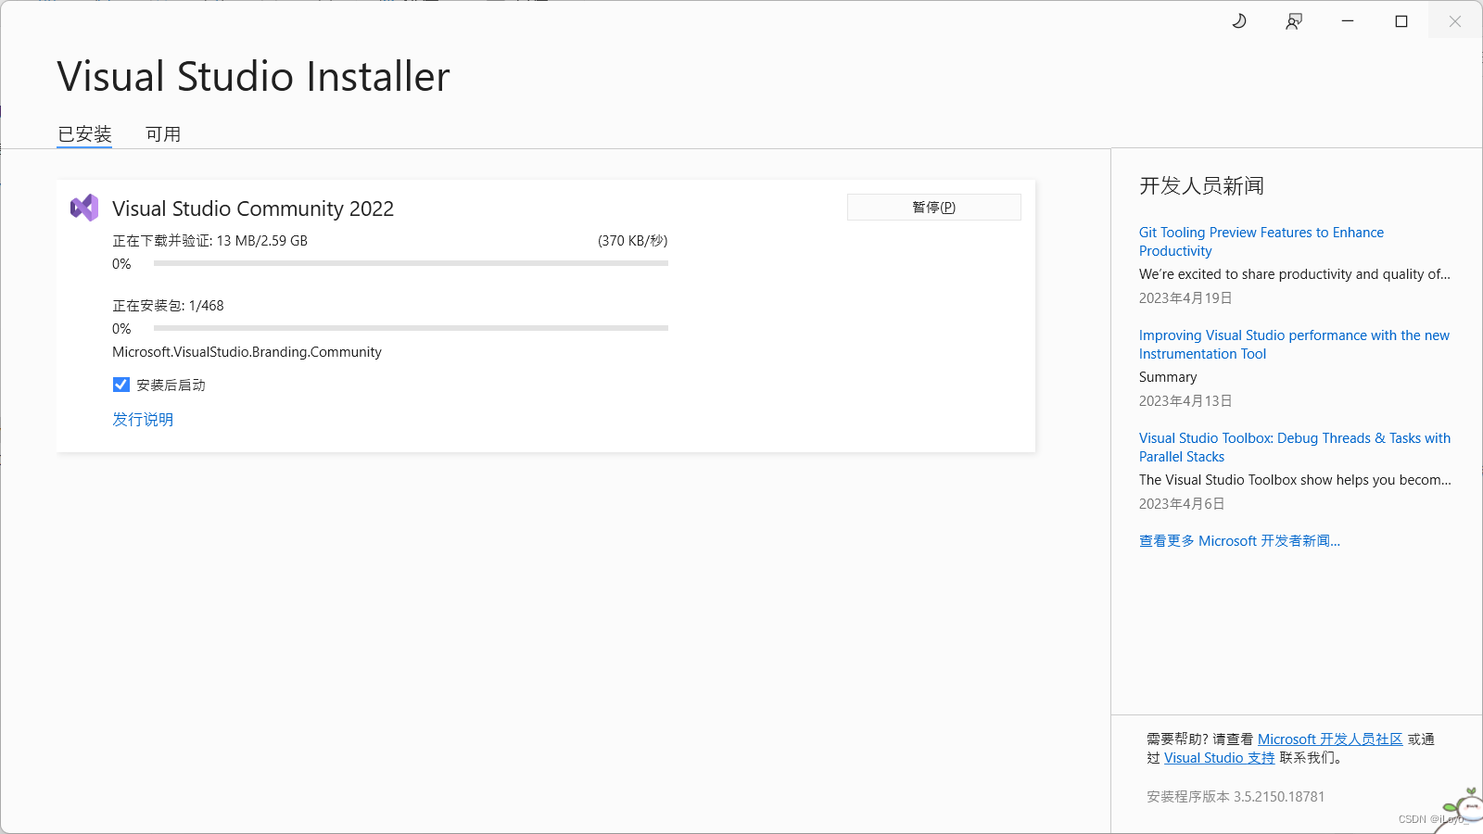
Task: Click the Visual Studio Installer heading
Action: (253, 76)
